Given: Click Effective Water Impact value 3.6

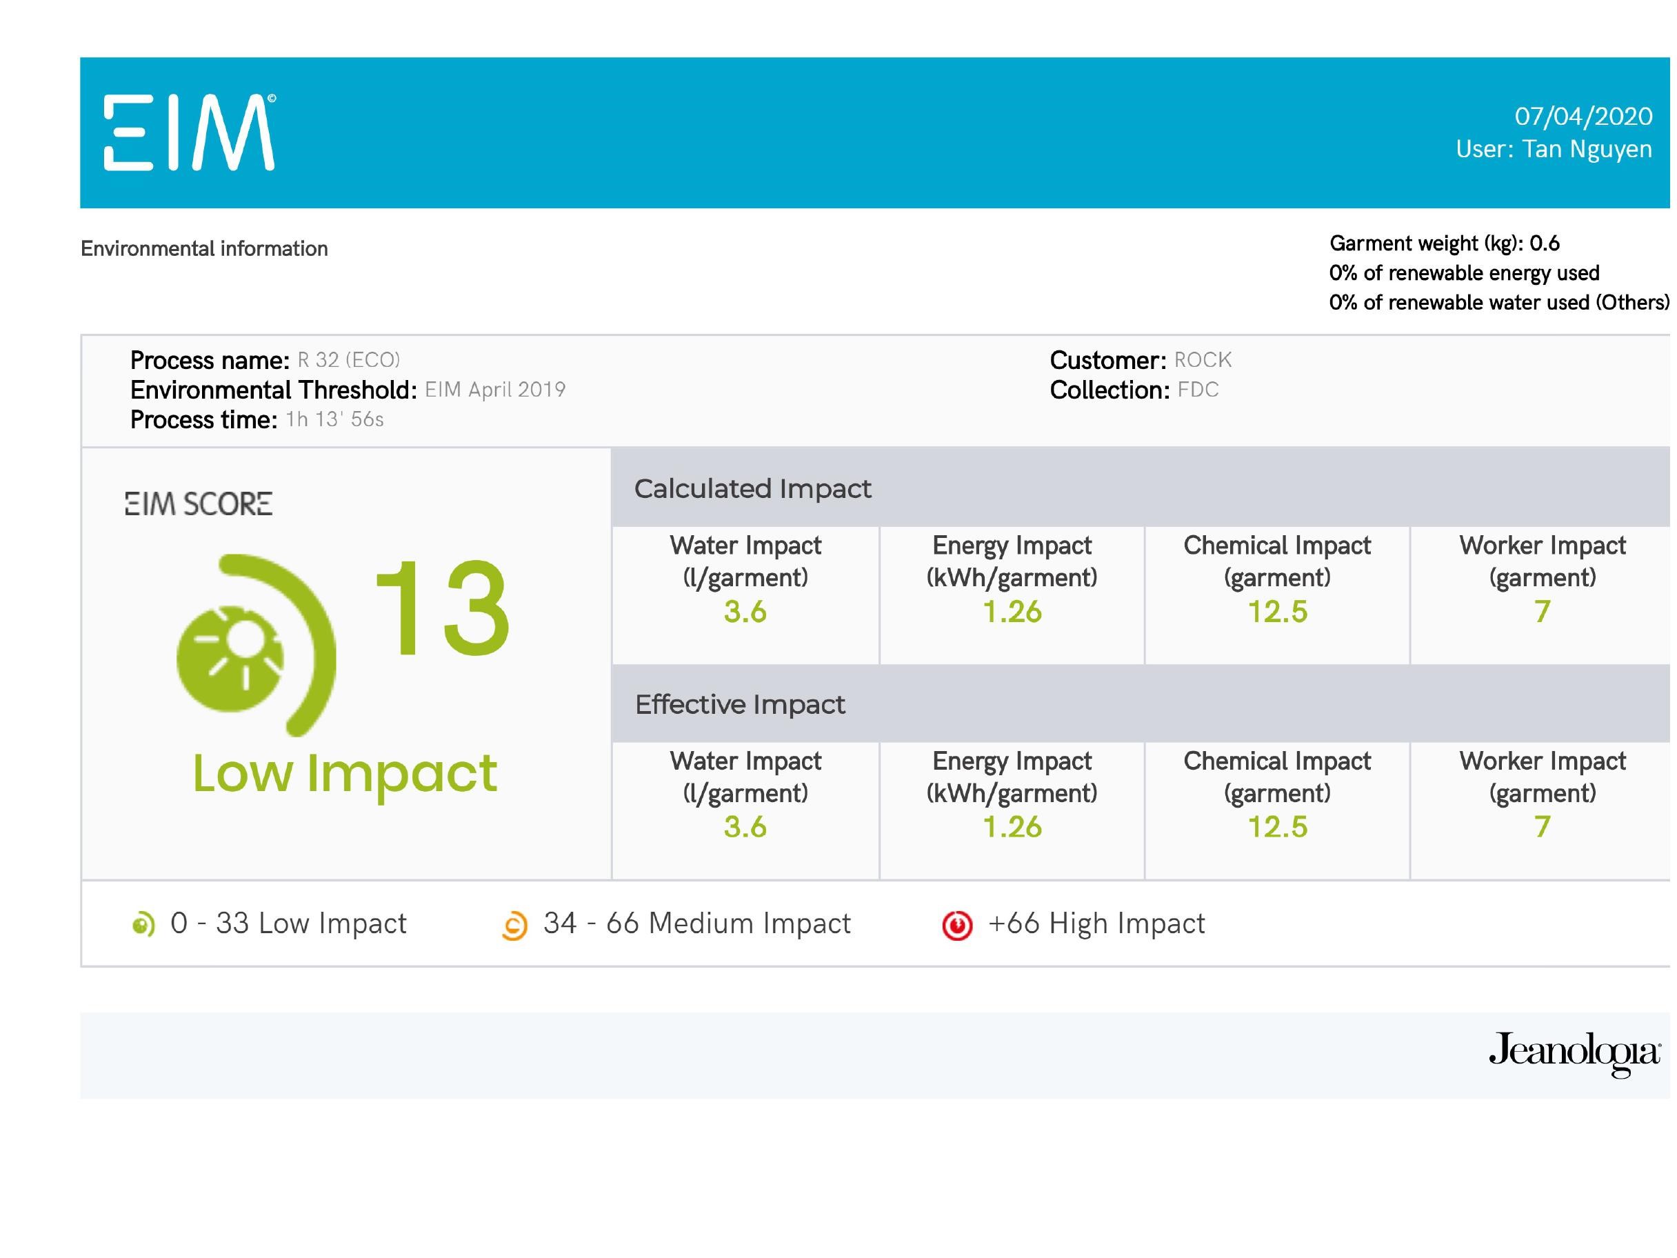Looking at the screenshot, I should (745, 828).
